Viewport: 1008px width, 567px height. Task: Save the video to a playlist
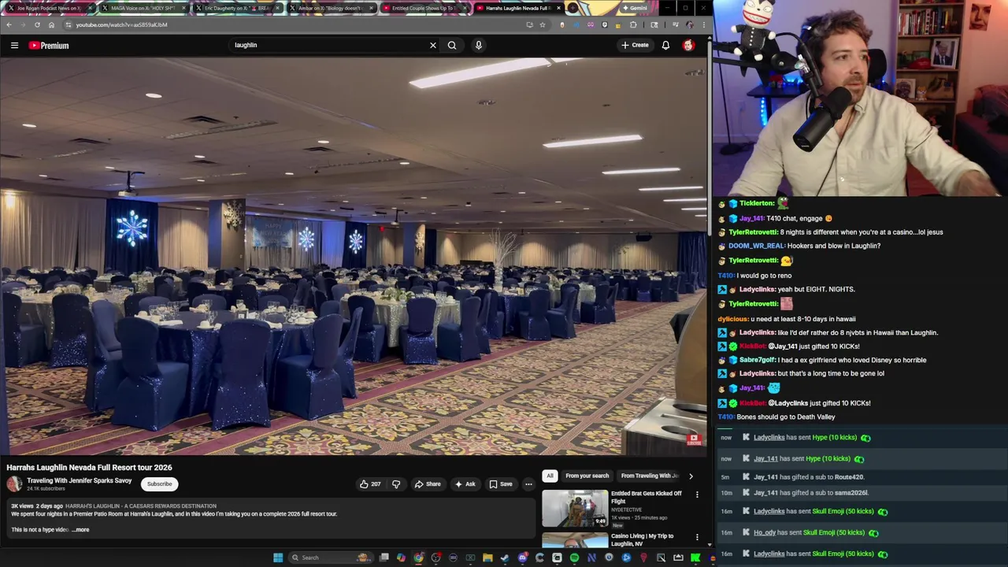pos(500,484)
